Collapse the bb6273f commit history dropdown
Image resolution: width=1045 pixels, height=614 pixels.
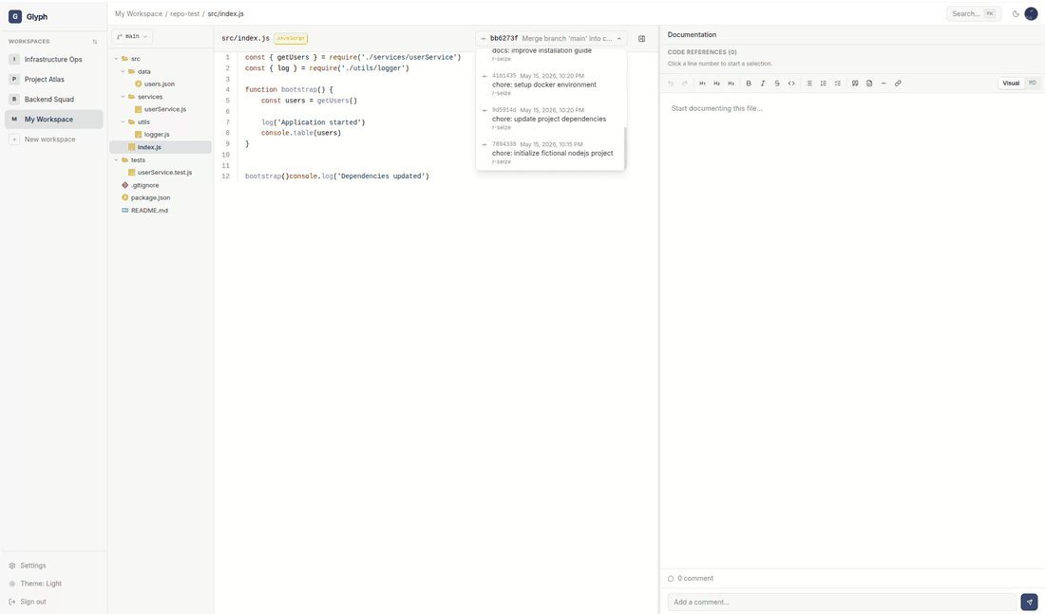pos(551,39)
